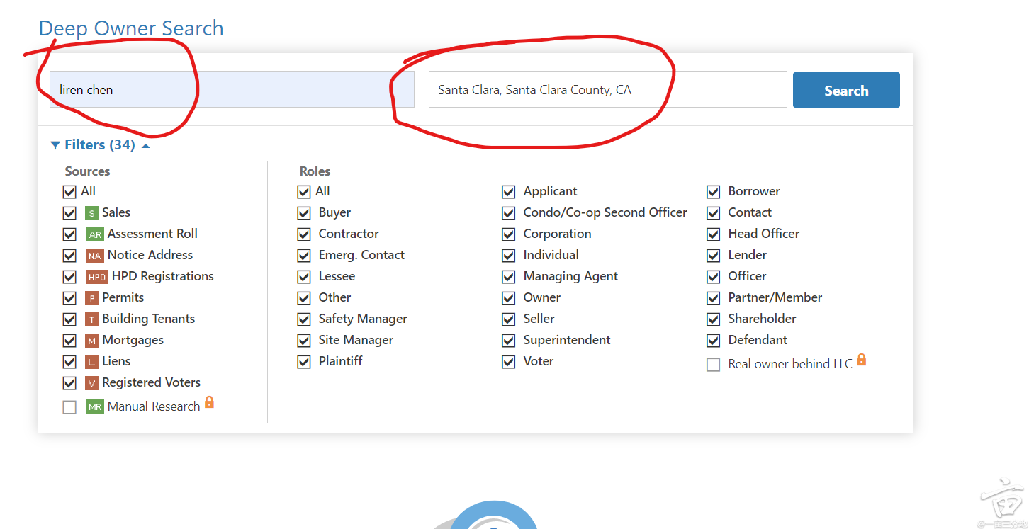Collapse the Filters panel using the up arrow

[146, 146]
